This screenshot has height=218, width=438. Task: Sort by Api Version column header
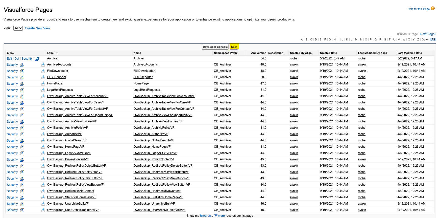tap(259, 53)
